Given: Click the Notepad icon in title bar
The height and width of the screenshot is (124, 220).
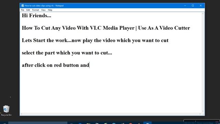Looking at the screenshot, I should point(23,6).
